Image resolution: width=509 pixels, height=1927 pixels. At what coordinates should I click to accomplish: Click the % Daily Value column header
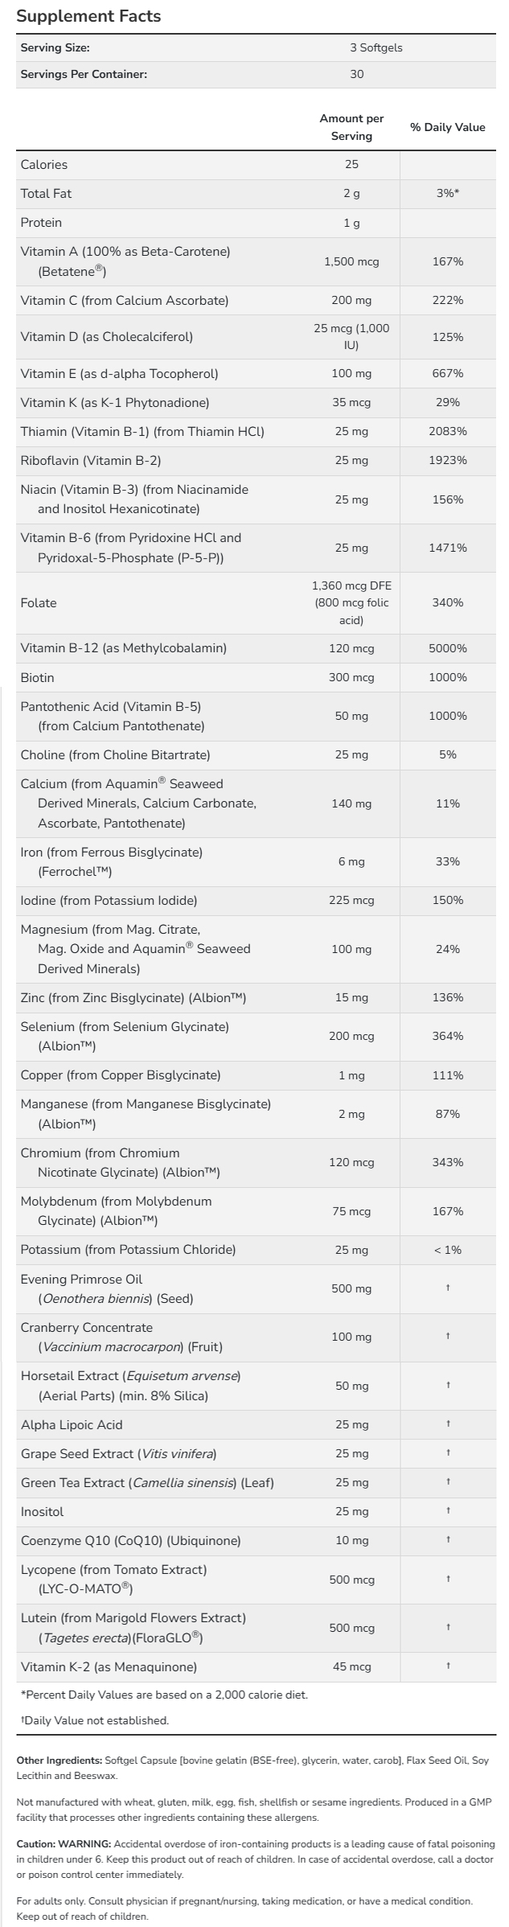click(x=447, y=127)
